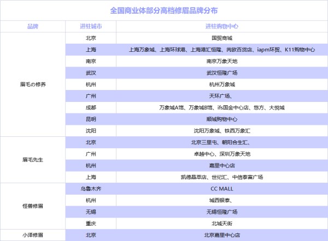The height and width of the screenshot is (241, 328).
Task: Click the cell 凯德晶萃店、世纪汇、中信泰富广场
Action: (x=222, y=177)
